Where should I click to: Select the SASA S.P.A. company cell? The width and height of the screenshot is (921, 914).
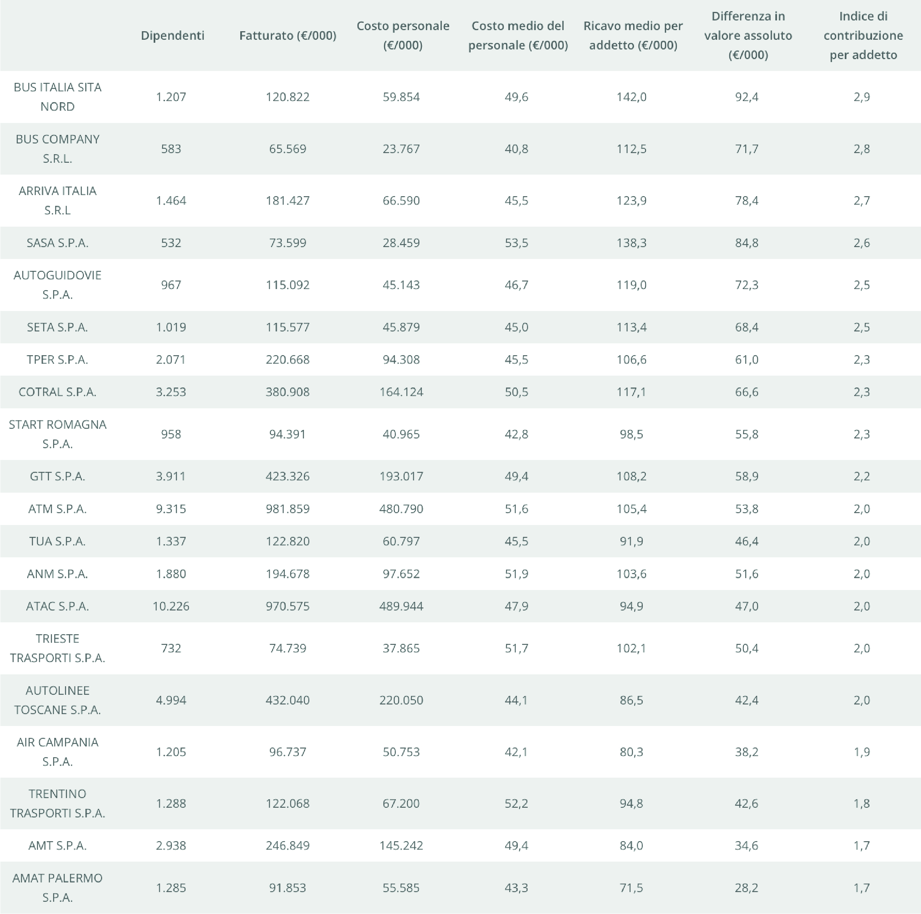(x=57, y=243)
